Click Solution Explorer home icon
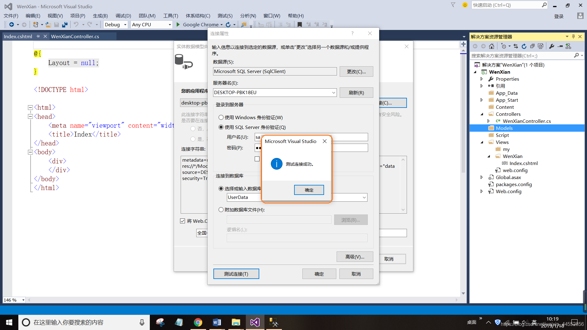This screenshot has height=330, width=587. tap(492, 46)
